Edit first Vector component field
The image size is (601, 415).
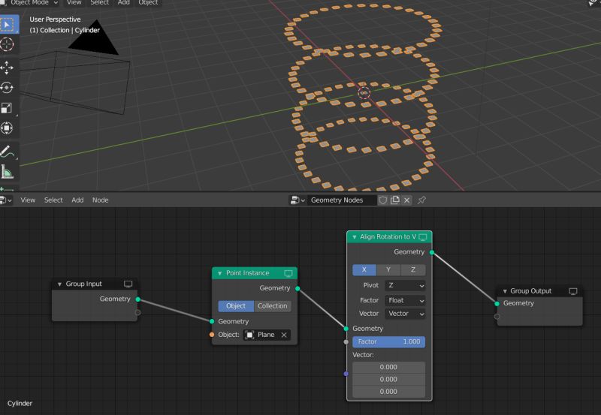[x=388, y=367]
